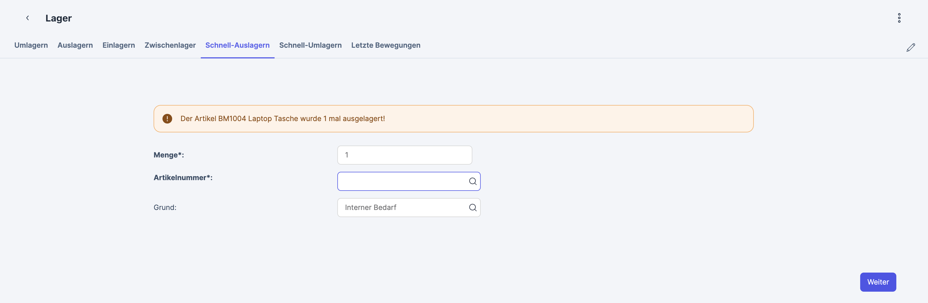Screen dimensions: 928x303
Task: Go back using the chevron beside Lager
Action: tap(27, 18)
